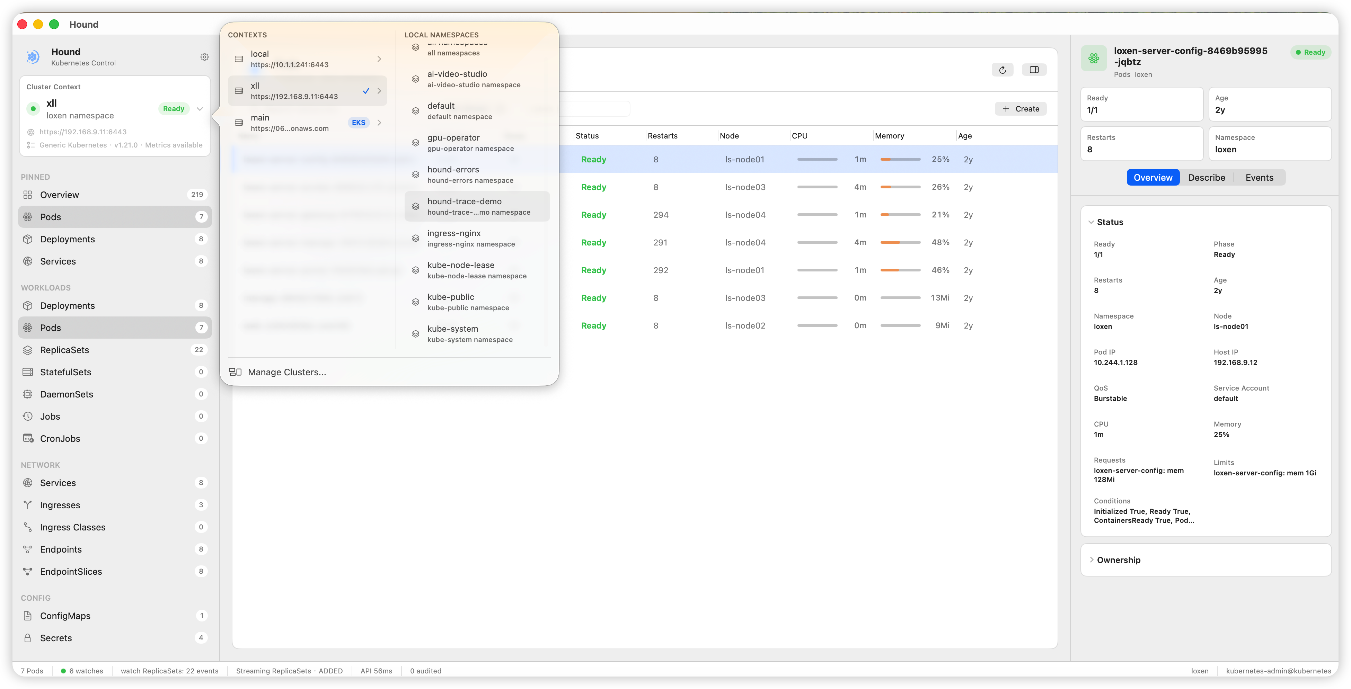This screenshot has height=689, width=1351.
Task: Choose kube-system namespace
Action: pos(477,334)
